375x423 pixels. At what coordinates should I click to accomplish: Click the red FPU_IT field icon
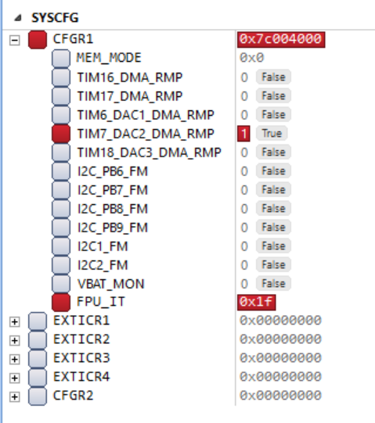point(61,303)
